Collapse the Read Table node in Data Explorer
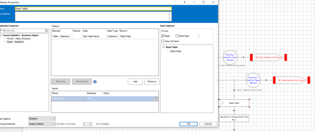This screenshot has height=132, width=315. 164,47
